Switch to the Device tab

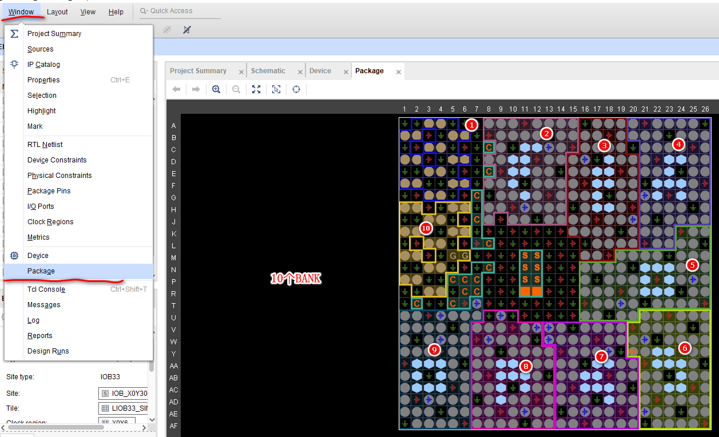point(320,71)
